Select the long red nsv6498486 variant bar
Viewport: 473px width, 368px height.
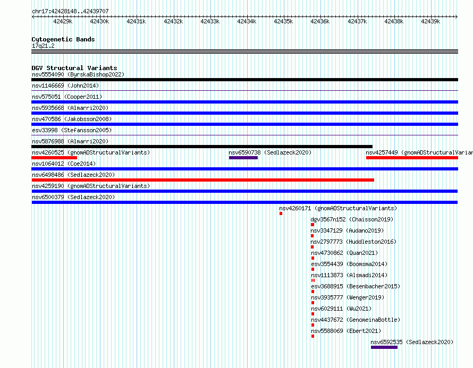coord(202,180)
